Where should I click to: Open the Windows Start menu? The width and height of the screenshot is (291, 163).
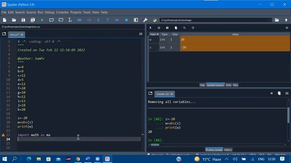[5, 159]
